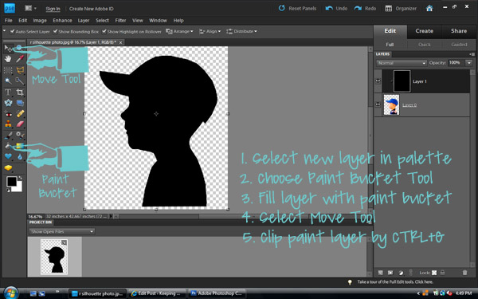Open the File menu

pos(9,21)
